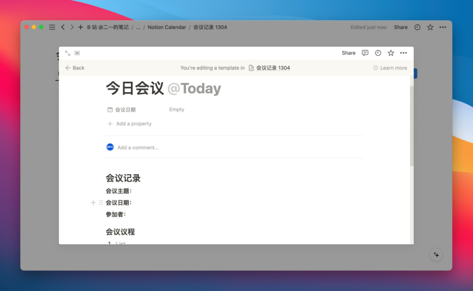Open the Notion Calendar breadcrumb
Image resolution: width=473 pixels, height=291 pixels.
pyautogui.click(x=166, y=27)
